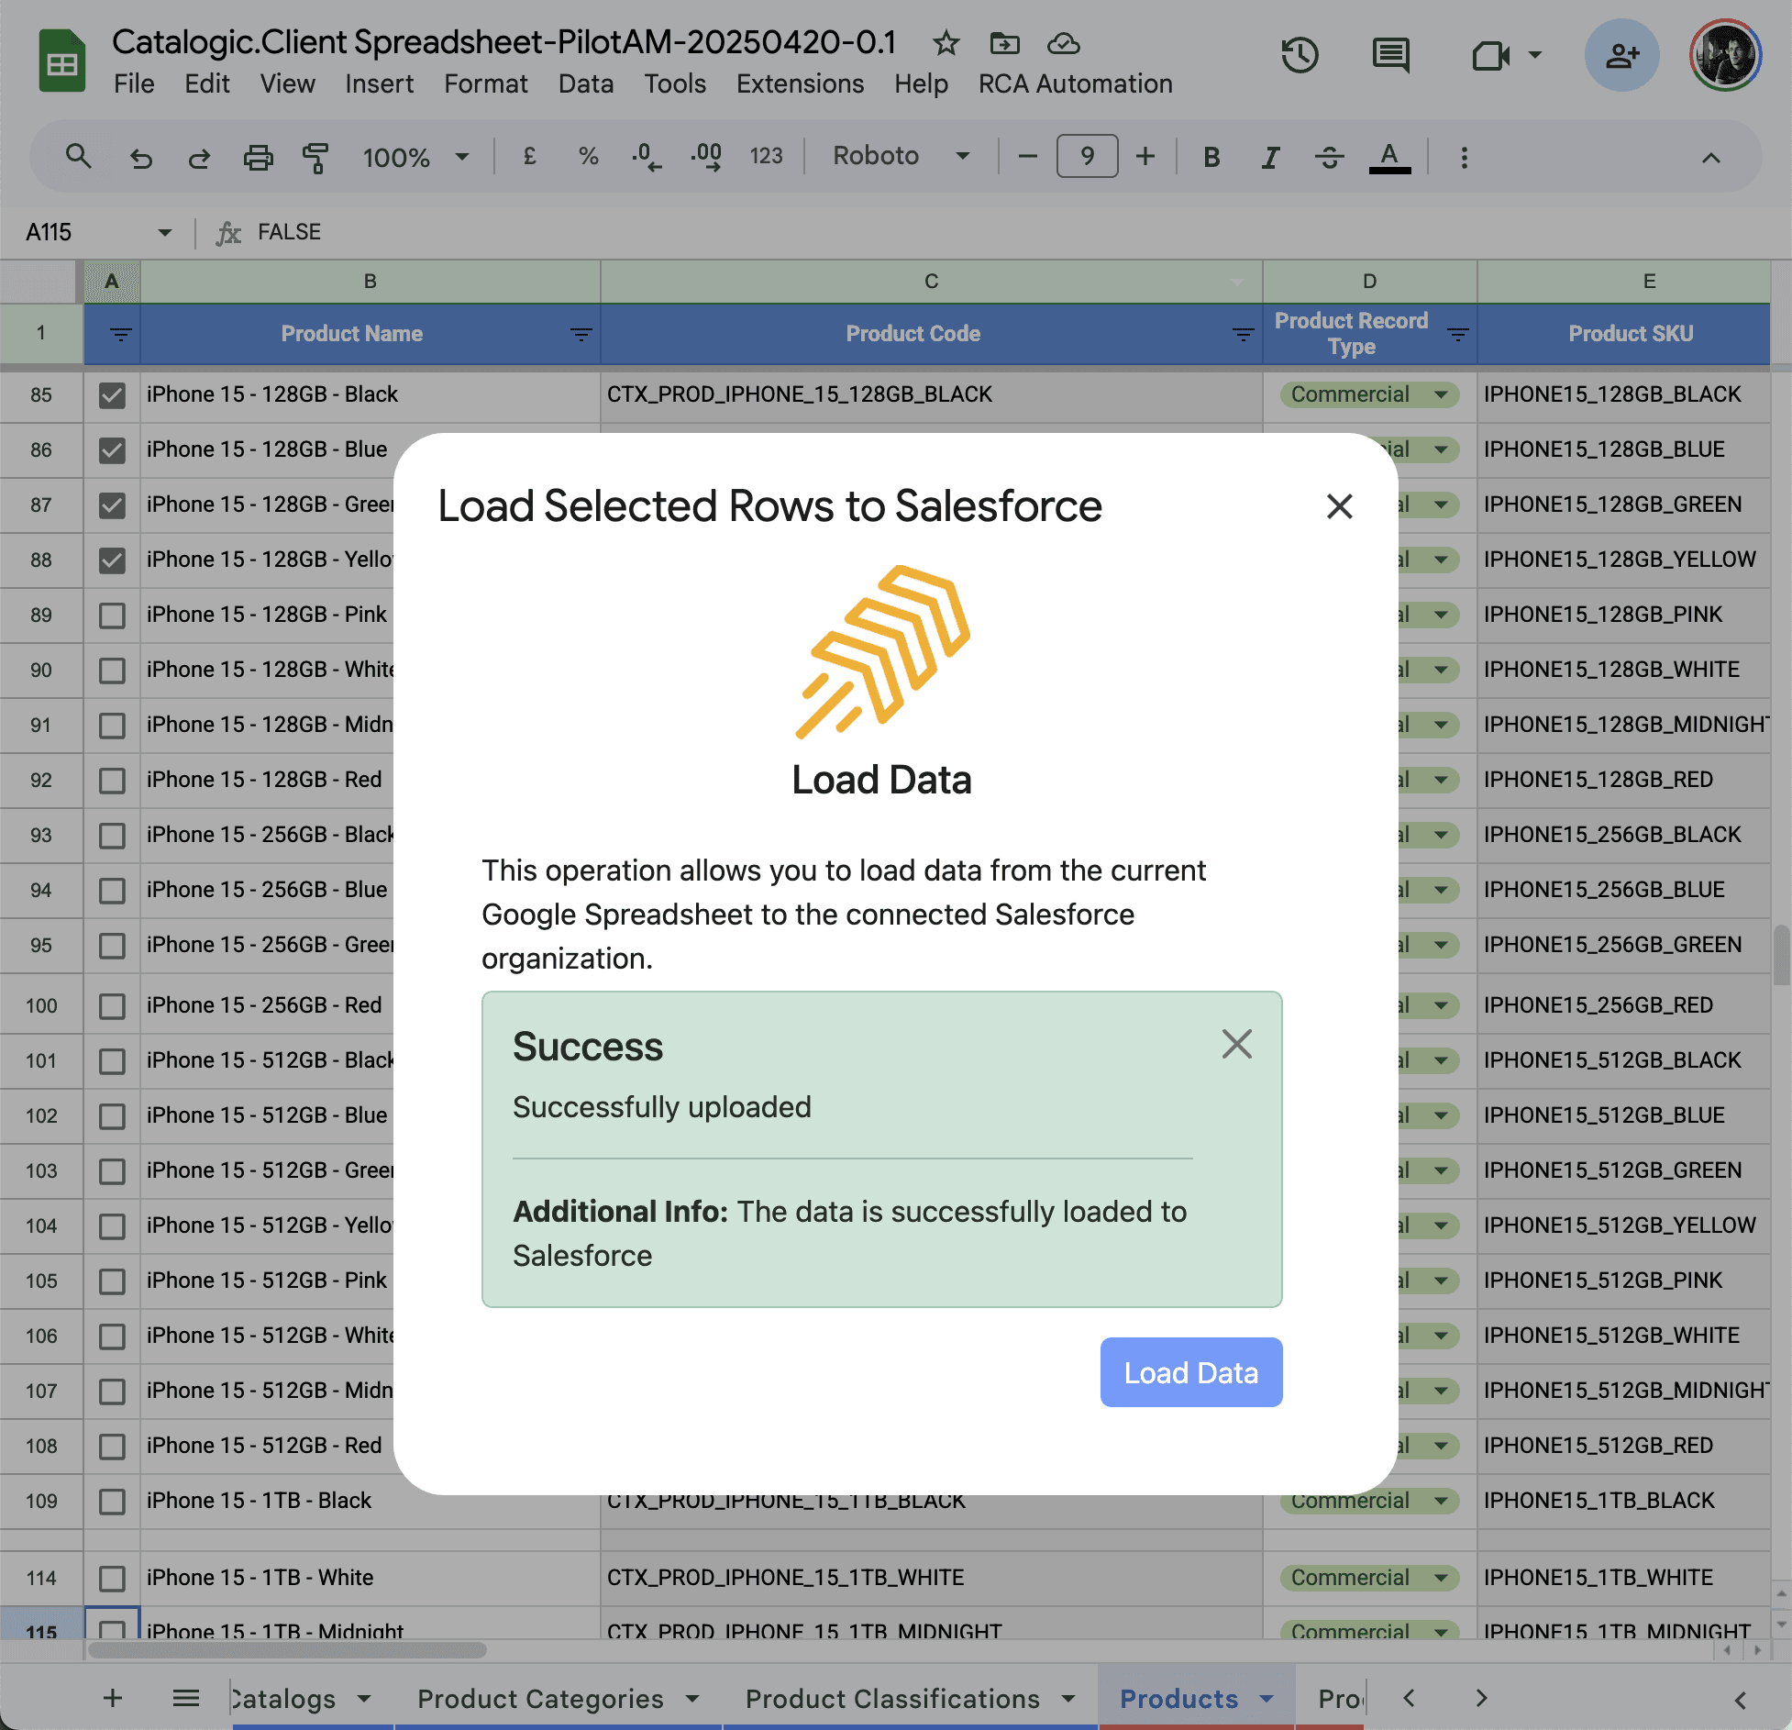Click the Share add-person icon

tap(1621, 55)
